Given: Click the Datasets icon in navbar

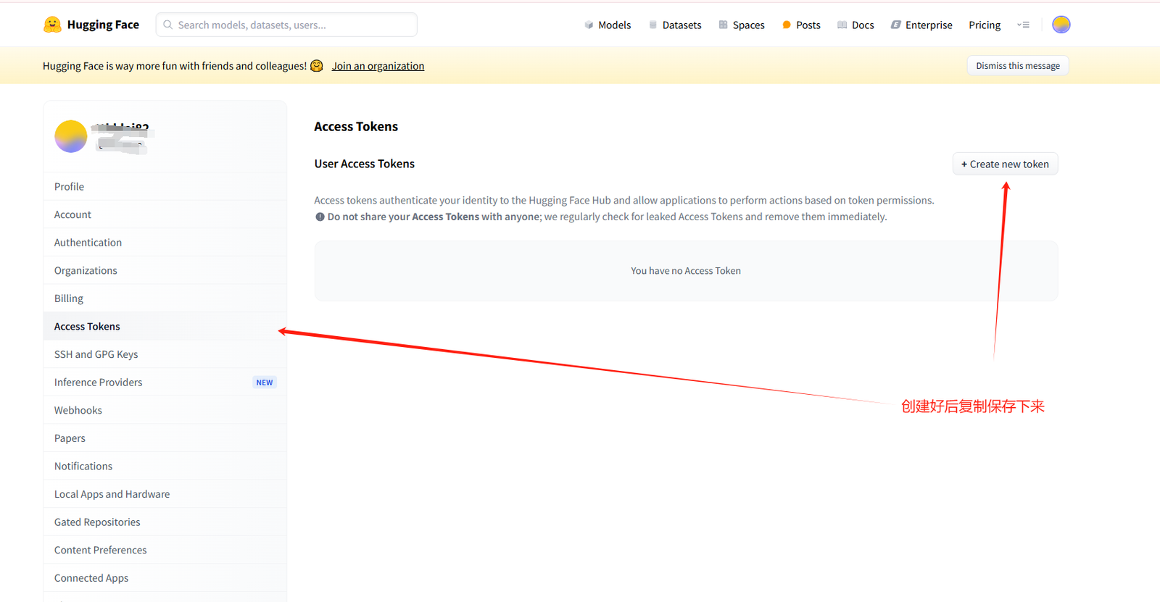Looking at the screenshot, I should (x=653, y=25).
